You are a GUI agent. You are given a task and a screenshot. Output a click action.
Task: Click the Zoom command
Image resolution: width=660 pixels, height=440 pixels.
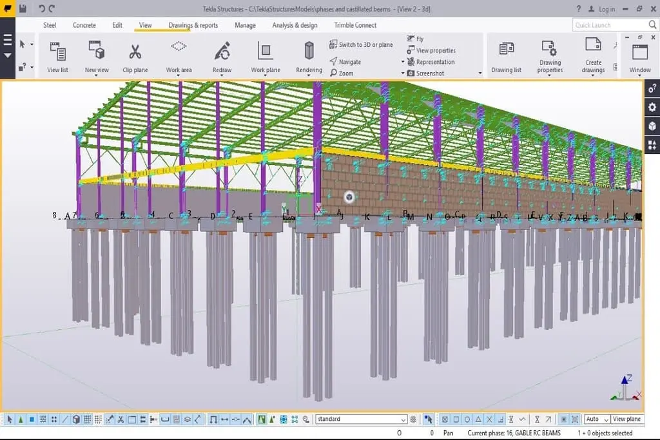click(342, 73)
